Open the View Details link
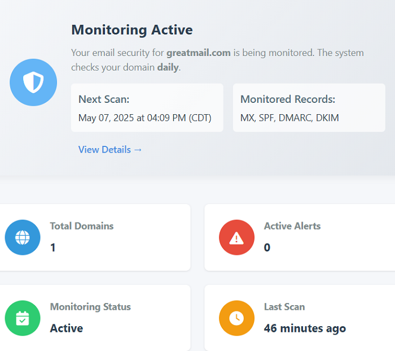Image resolution: width=395 pixels, height=351 pixels. tap(110, 150)
